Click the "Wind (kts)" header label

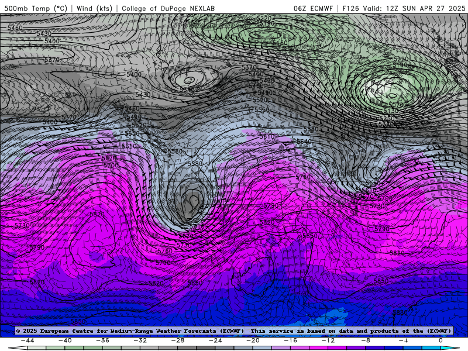94,8
